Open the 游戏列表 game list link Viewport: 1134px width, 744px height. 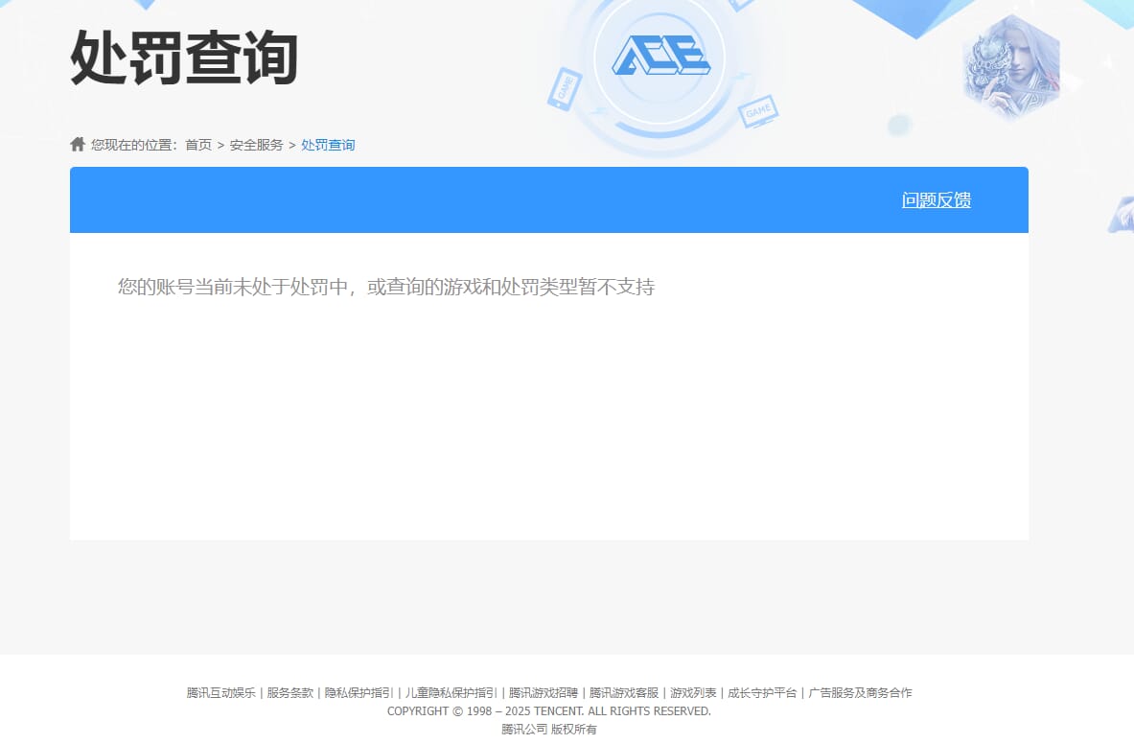pyautogui.click(x=692, y=692)
